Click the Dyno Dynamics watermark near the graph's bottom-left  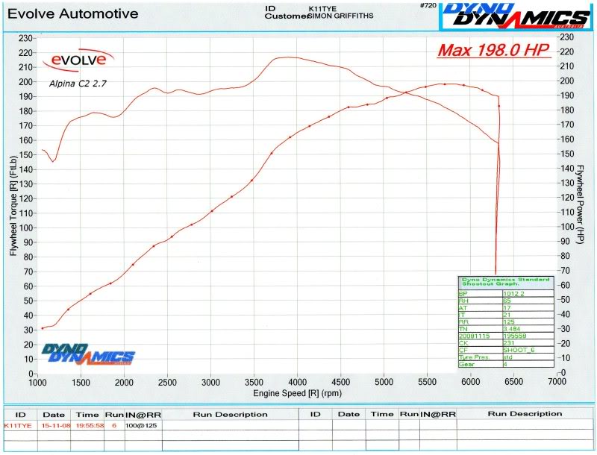[x=88, y=353]
